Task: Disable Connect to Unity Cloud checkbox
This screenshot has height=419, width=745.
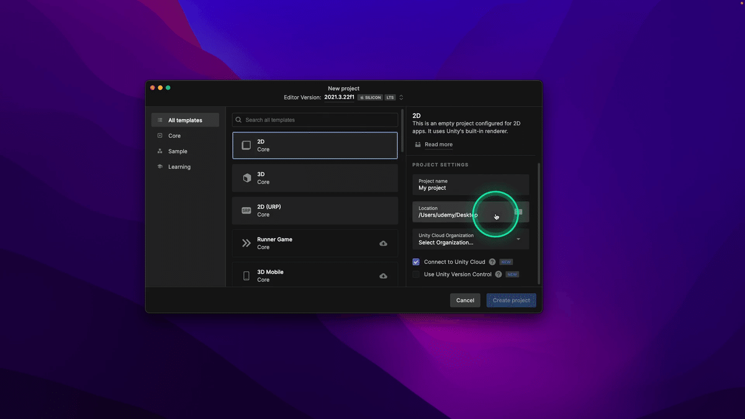Action: click(x=416, y=262)
